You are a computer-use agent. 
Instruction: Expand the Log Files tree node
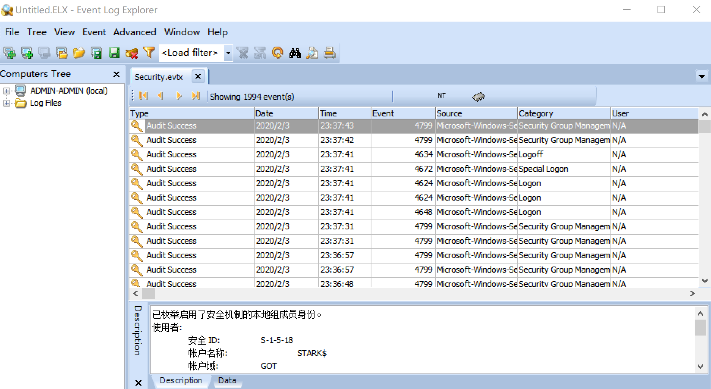click(x=6, y=103)
